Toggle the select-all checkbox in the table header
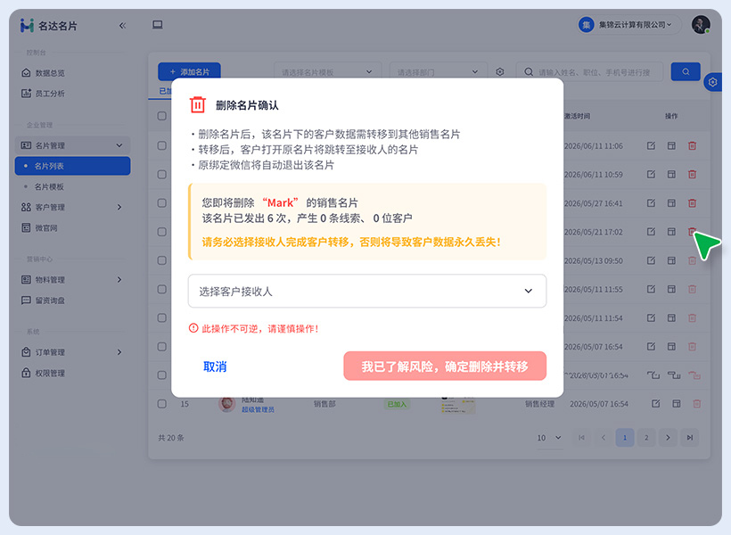731x535 pixels. coord(161,116)
